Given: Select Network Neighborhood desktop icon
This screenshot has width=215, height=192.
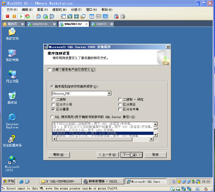Looking at the screenshot, I should pyautogui.click(x=12, y=76).
